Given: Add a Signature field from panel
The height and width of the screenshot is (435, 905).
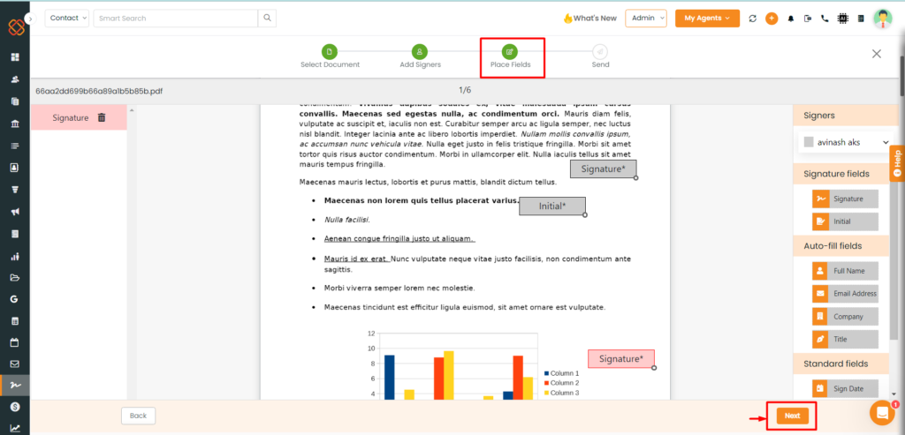Looking at the screenshot, I should pyautogui.click(x=845, y=199).
